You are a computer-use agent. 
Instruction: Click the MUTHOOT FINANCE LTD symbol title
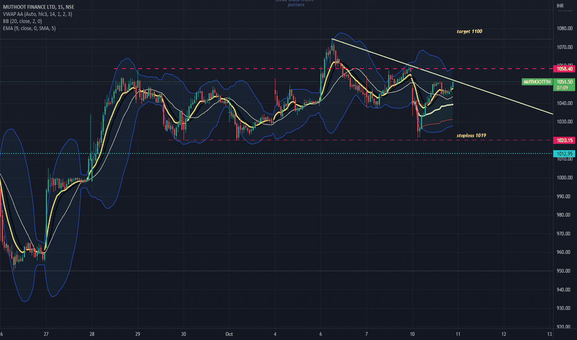point(38,7)
